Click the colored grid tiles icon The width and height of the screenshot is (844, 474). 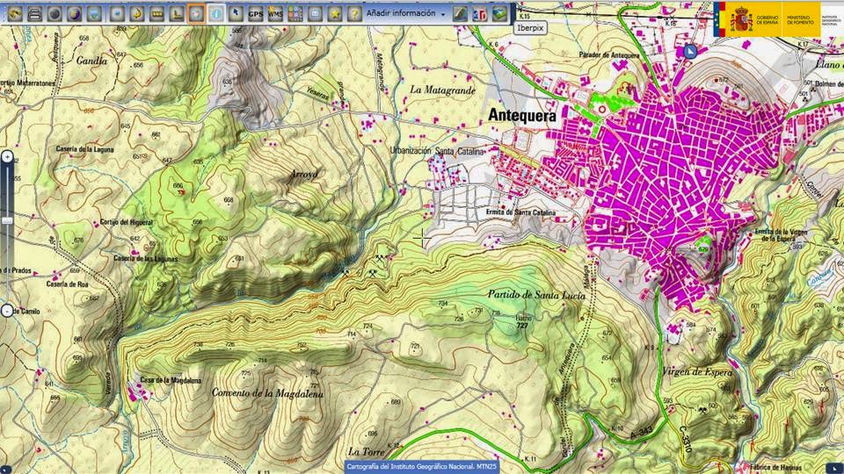coord(295,14)
